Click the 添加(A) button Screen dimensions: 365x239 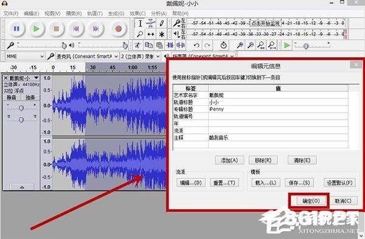click(x=229, y=160)
